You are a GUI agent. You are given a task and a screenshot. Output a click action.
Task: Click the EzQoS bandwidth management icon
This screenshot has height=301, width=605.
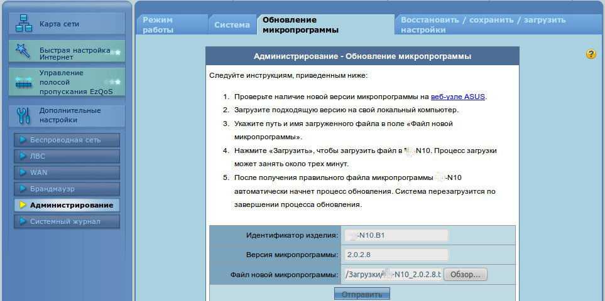(x=23, y=82)
